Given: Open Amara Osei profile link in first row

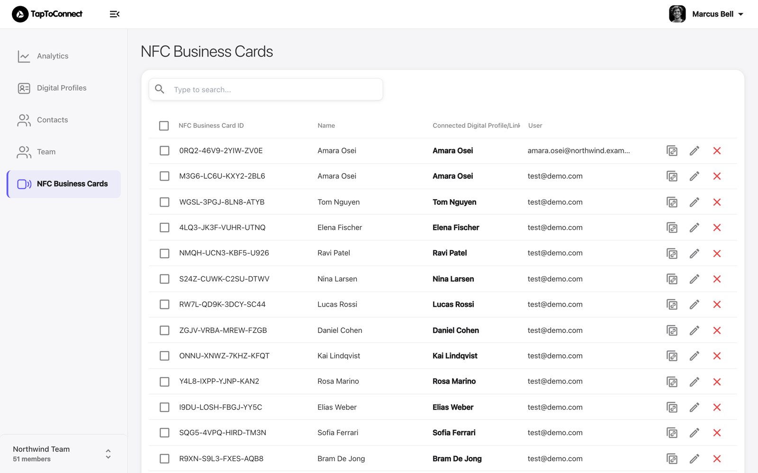Looking at the screenshot, I should pos(452,150).
